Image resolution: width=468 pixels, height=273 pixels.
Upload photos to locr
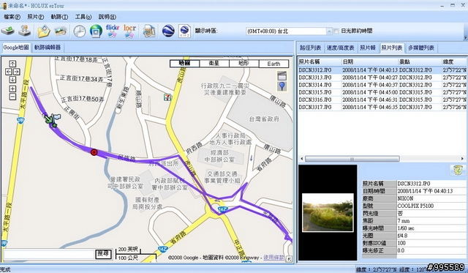130,31
